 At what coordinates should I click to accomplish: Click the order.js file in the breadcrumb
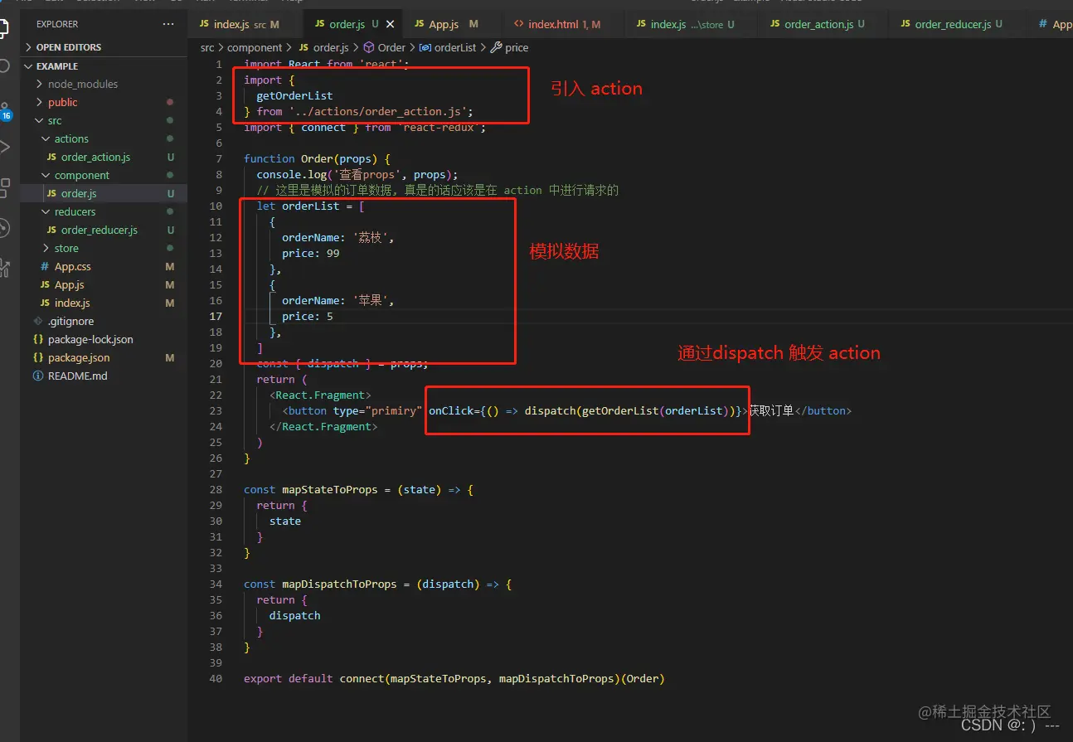coord(323,47)
